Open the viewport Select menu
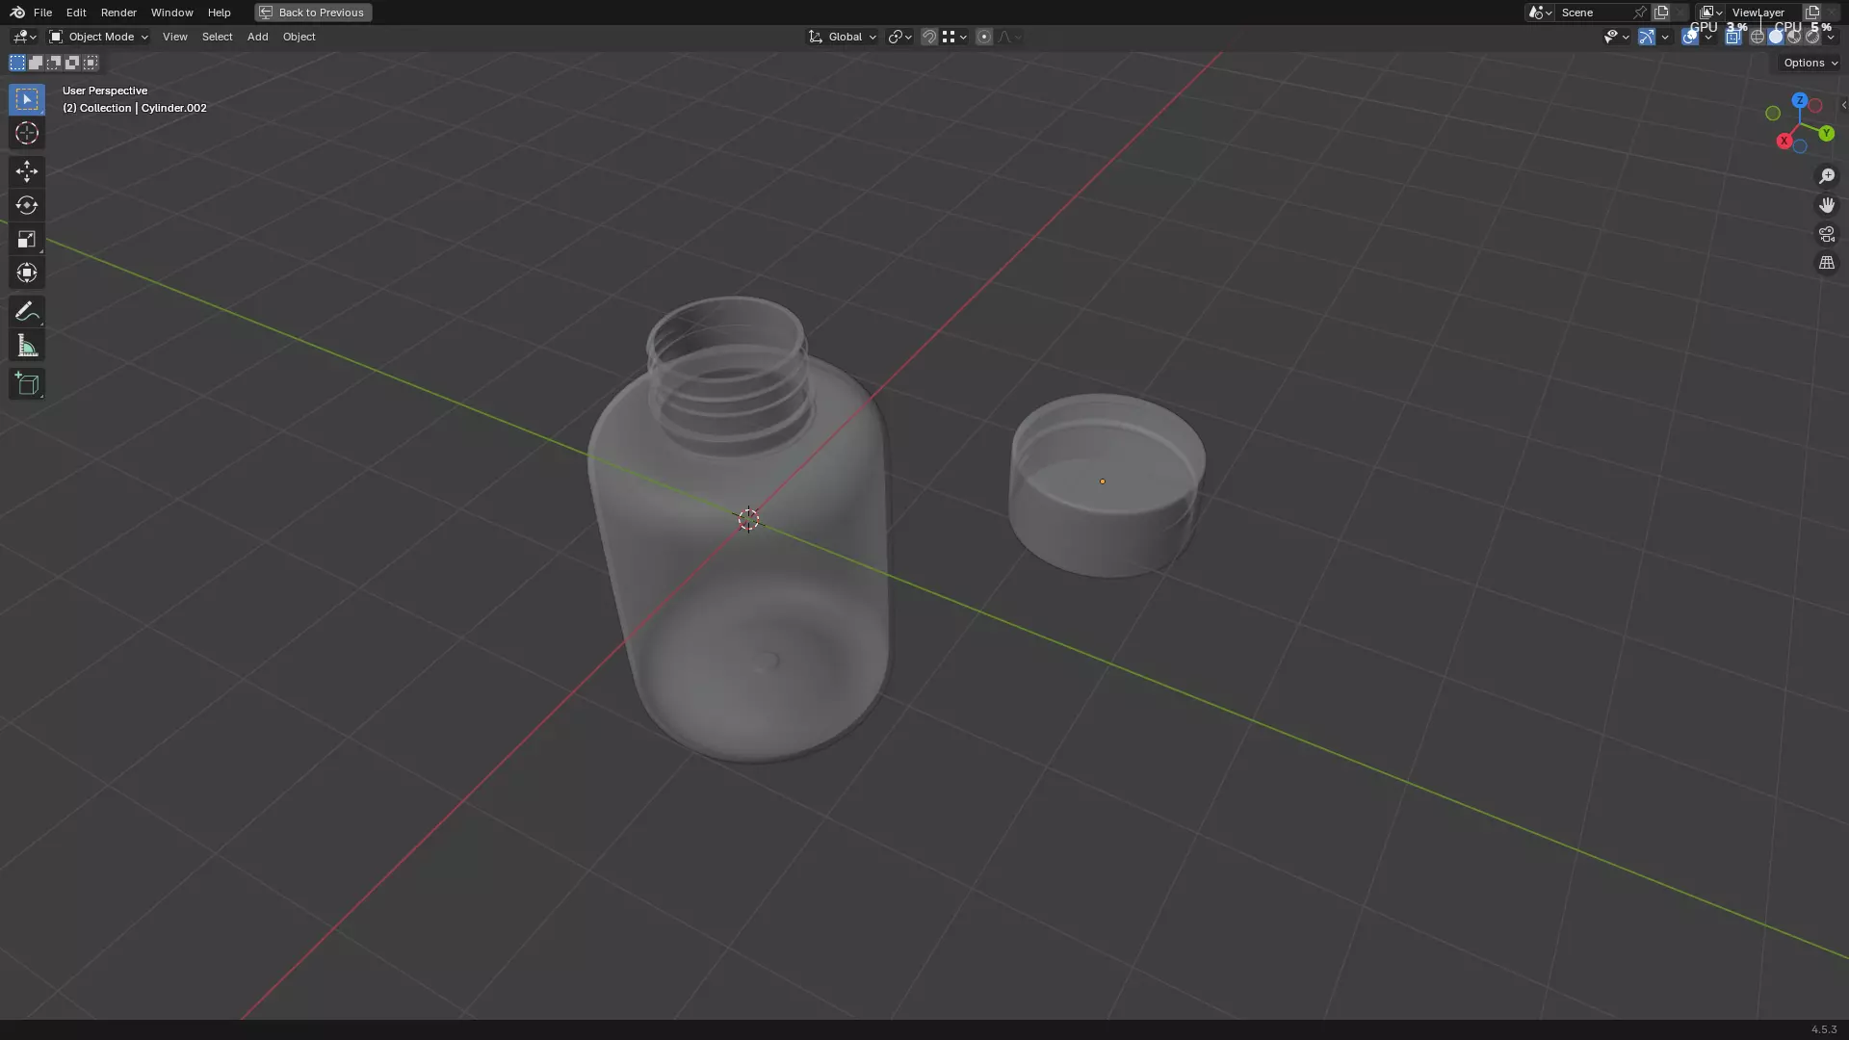1849x1040 pixels. pos(217,37)
